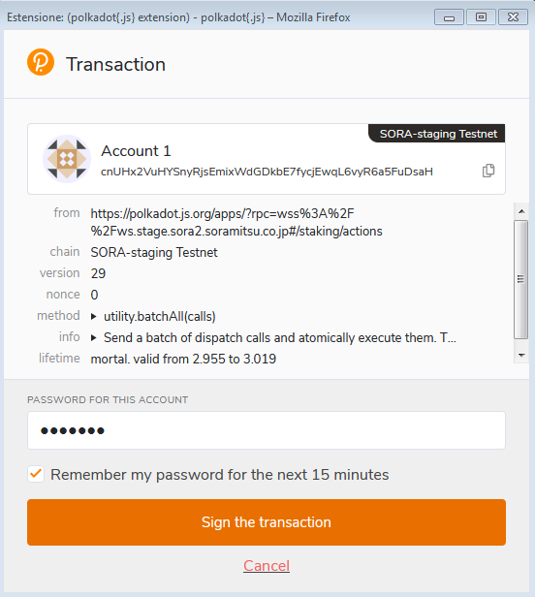The height and width of the screenshot is (597, 535).
Task: Cancel the transaction request
Action: [x=267, y=566]
